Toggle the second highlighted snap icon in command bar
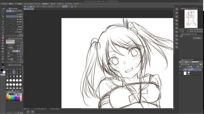 point(66,6)
